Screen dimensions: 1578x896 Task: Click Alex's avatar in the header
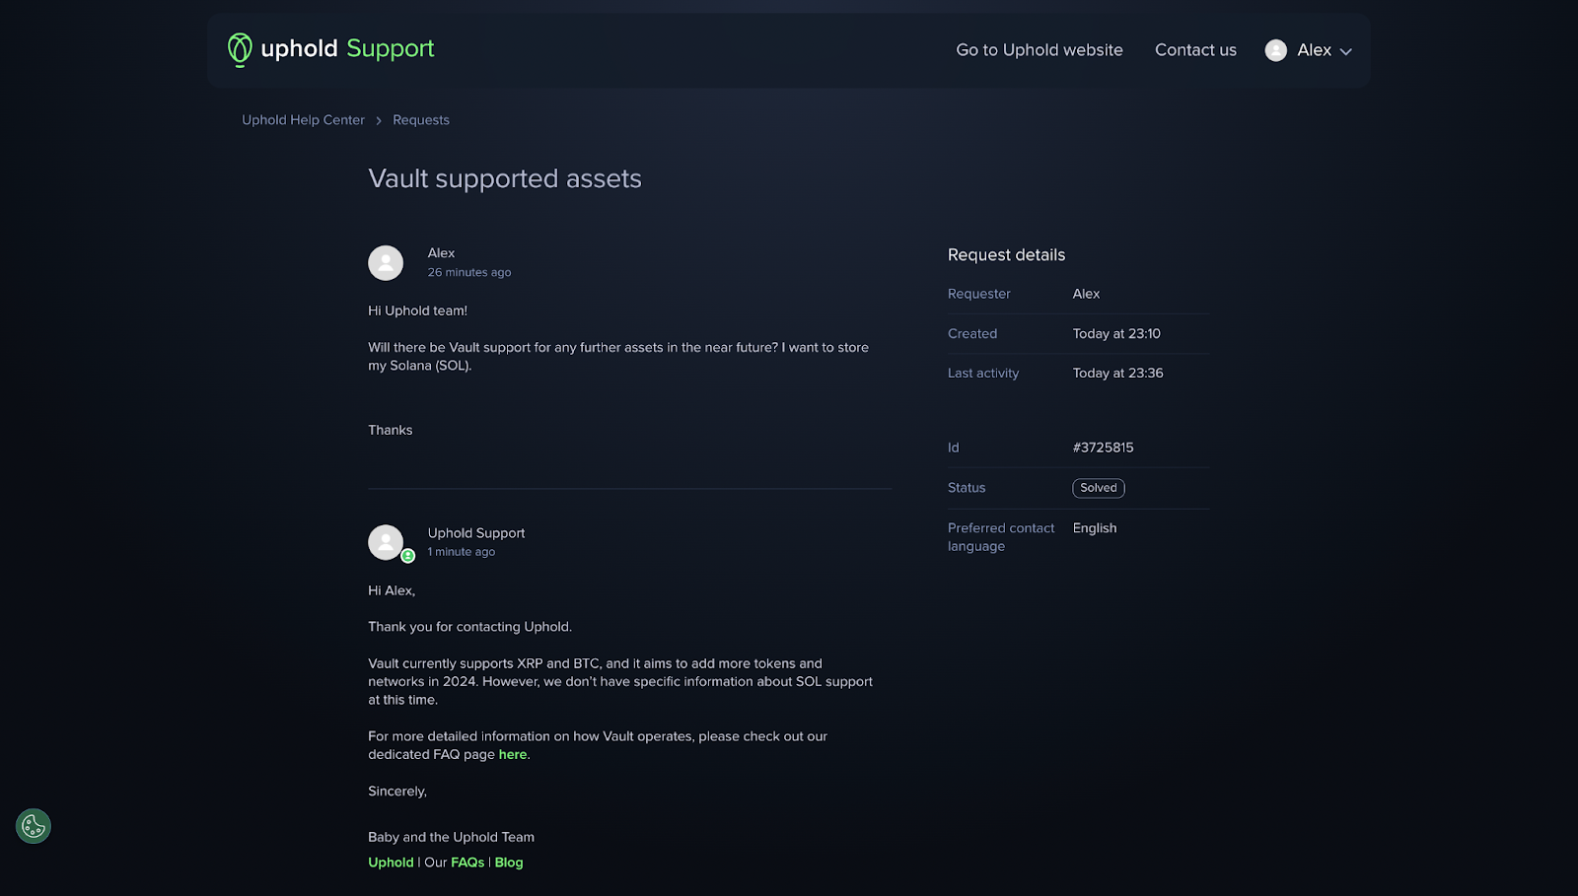coord(1276,50)
